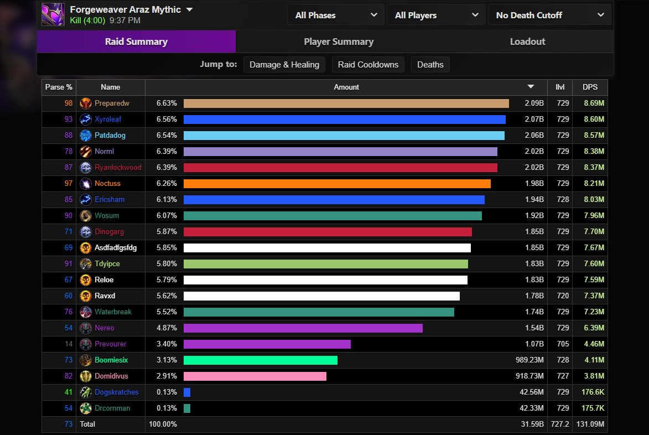
Task: Click Preparedw's parse value 98
Action: point(68,103)
